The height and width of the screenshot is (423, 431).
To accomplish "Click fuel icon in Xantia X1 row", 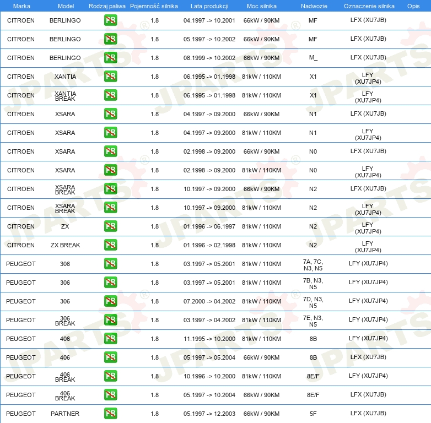I will [x=110, y=77].
